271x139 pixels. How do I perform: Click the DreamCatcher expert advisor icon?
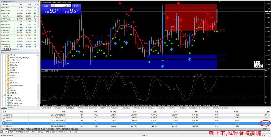(8, 98)
